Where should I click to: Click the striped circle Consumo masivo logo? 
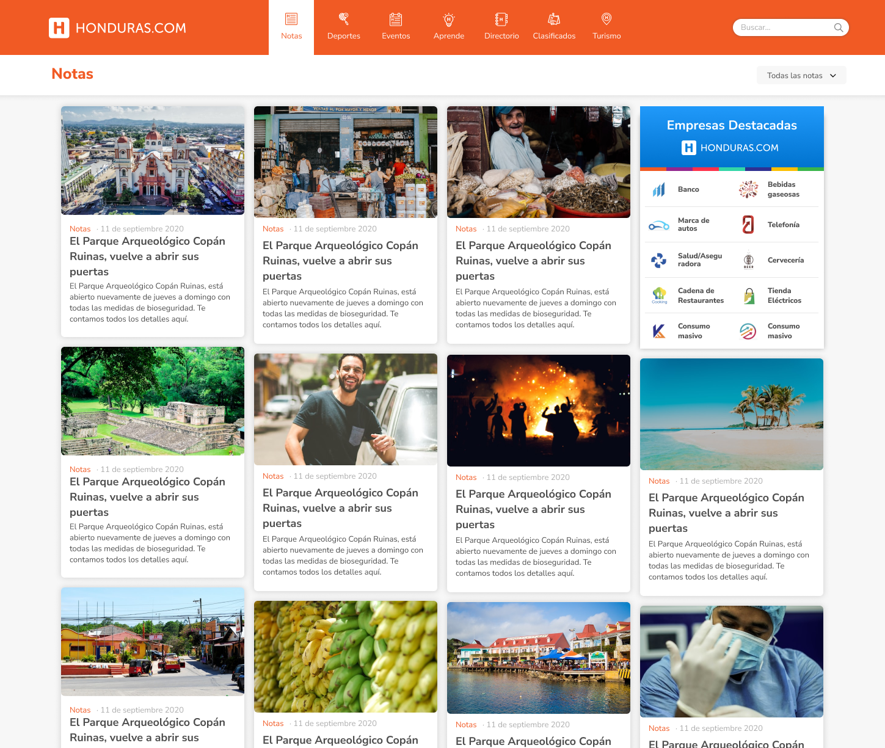point(748,331)
